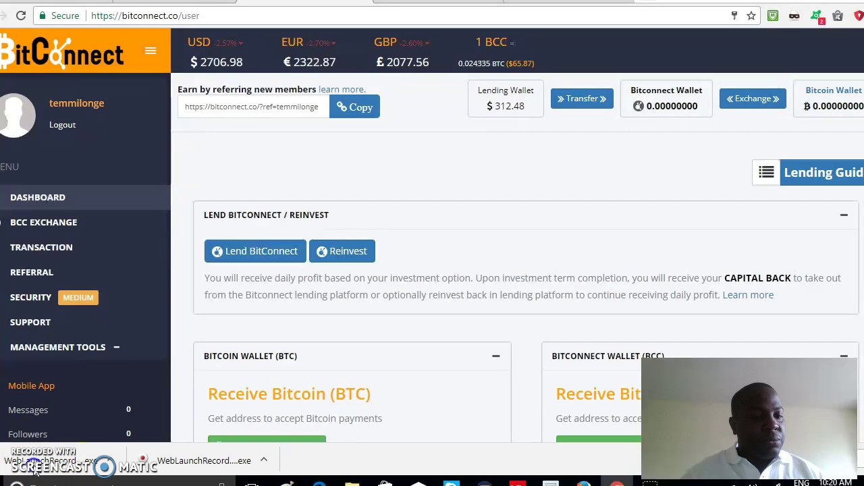This screenshot has height=486, width=864.
Task: Open the masked-face browser extension icon
Action: click(794, 16)
